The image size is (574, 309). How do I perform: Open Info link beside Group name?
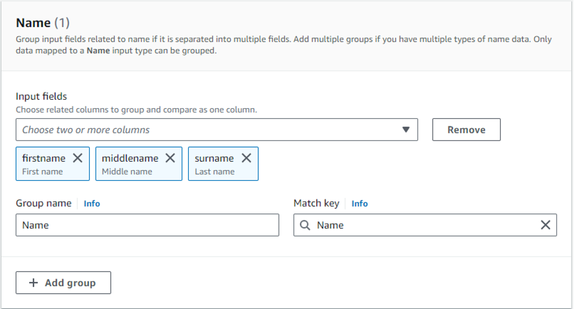[92, 204]
